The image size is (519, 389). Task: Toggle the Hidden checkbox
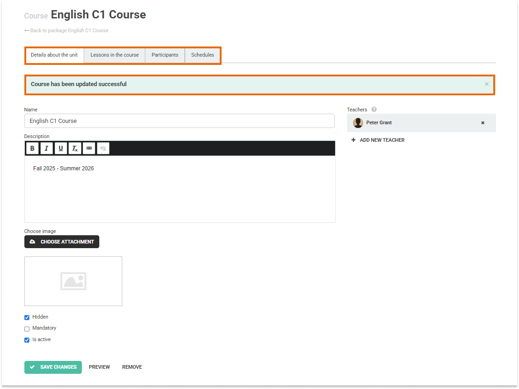[27, 318]
